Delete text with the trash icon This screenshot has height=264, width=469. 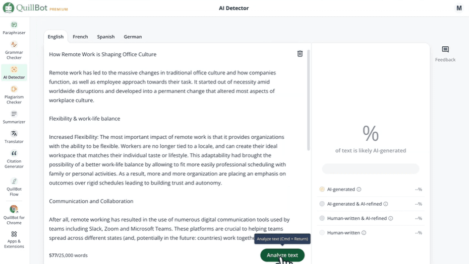click(x=300, y=54)
